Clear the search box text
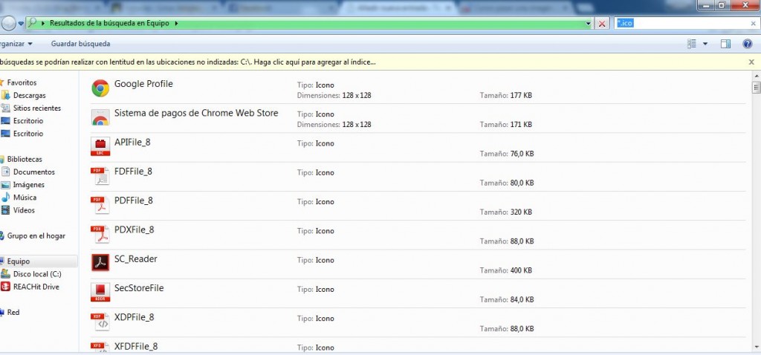 point(753,24)
